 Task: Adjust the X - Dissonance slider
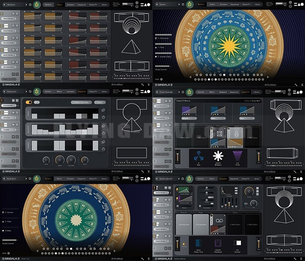163,35
